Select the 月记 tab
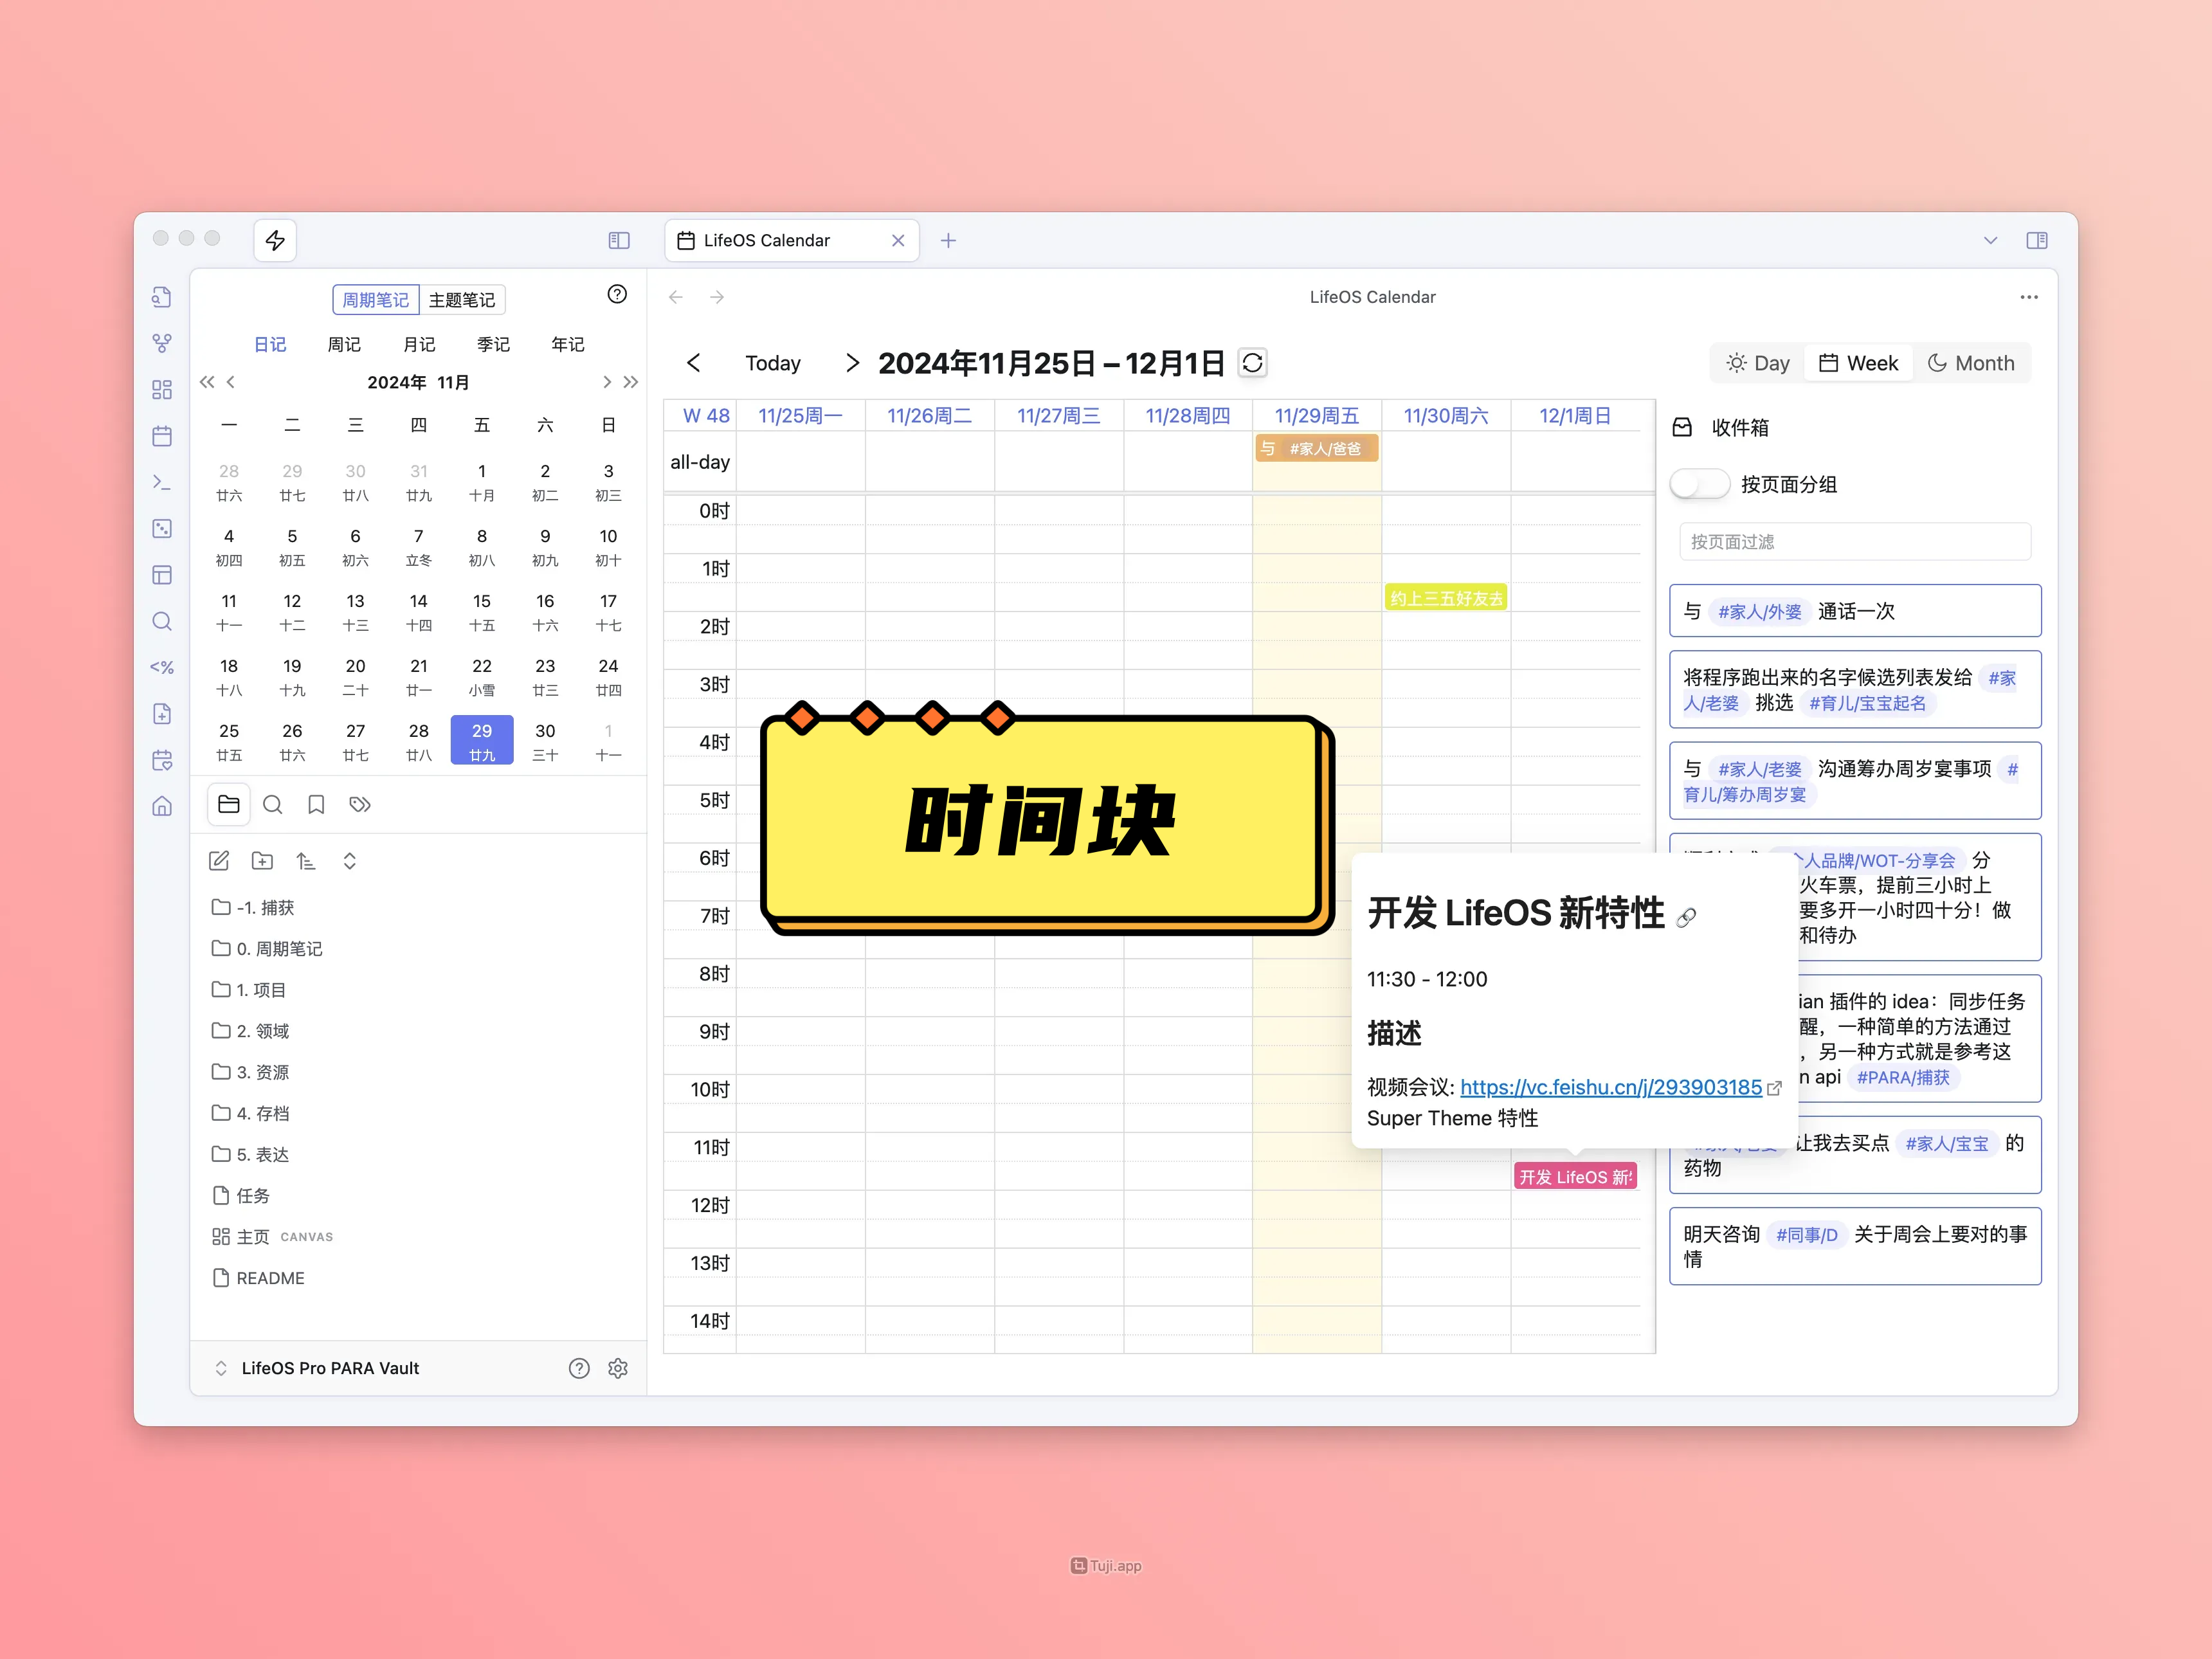The image size is (2212, 1659). (x=419, y=344)
